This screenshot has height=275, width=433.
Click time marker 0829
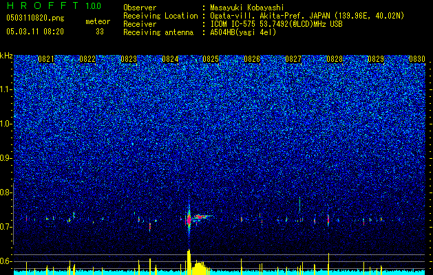pos(376,59)
